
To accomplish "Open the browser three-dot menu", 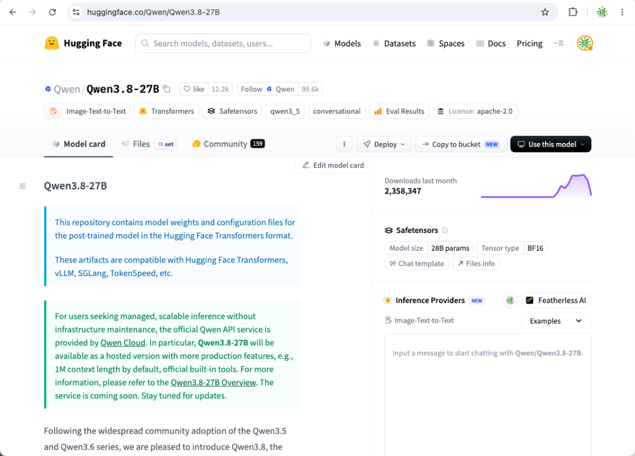I will pos(622,12).
